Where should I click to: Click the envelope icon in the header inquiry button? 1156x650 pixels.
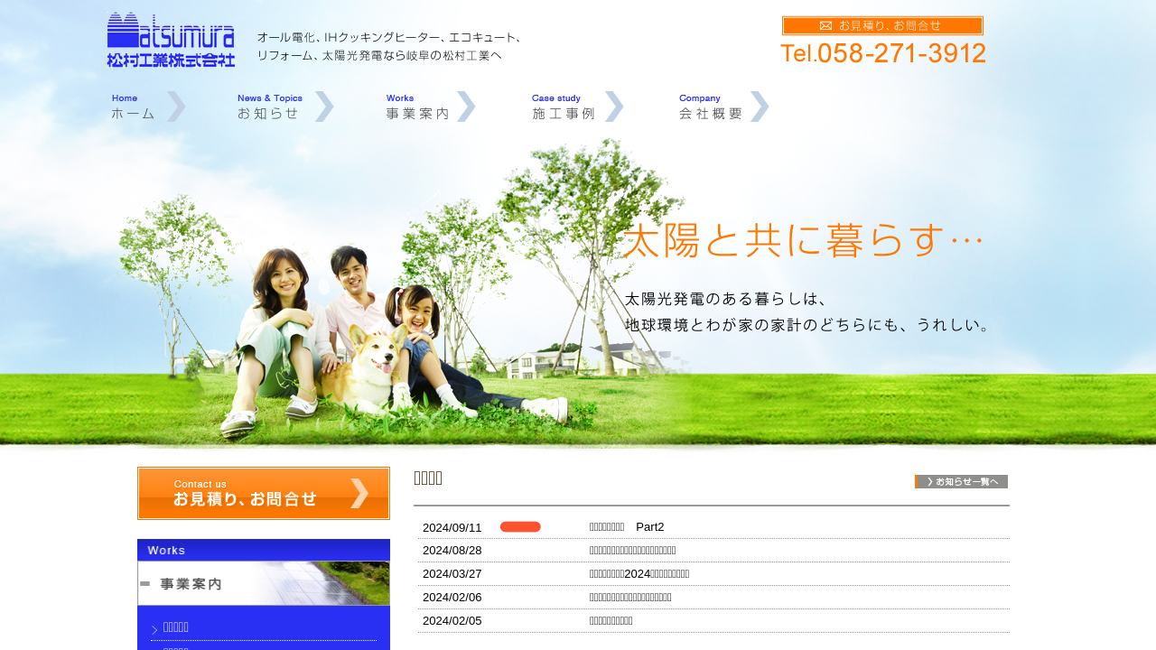pos(825,26)
